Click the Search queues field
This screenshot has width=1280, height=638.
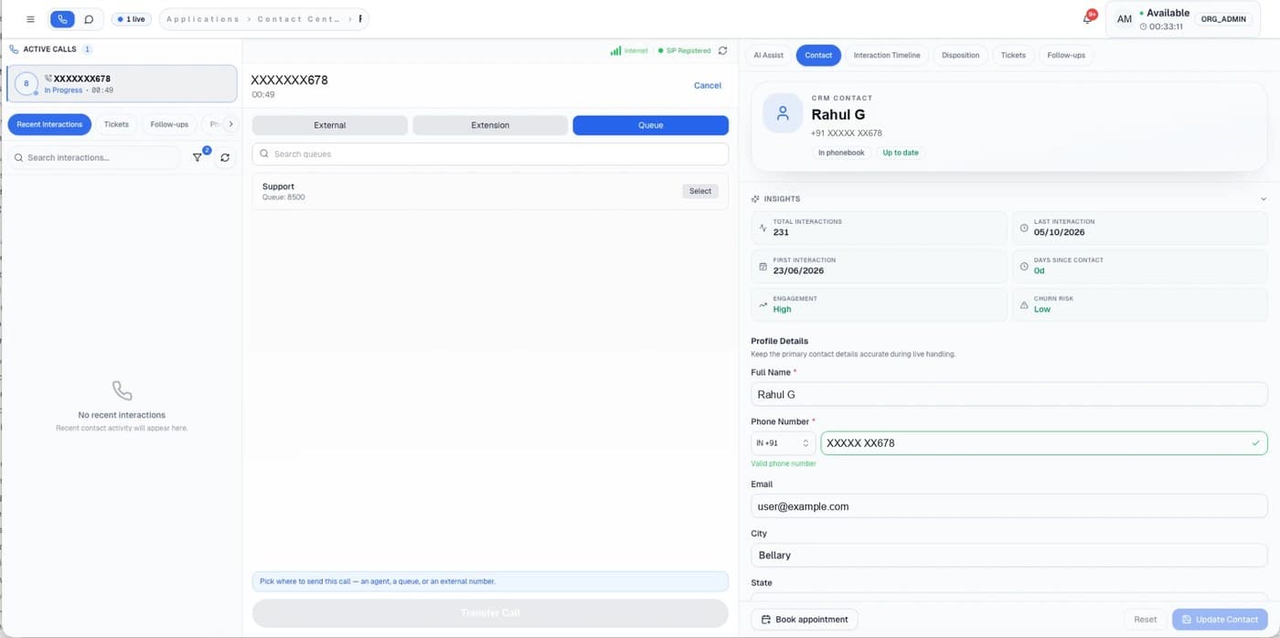[490, 154]
